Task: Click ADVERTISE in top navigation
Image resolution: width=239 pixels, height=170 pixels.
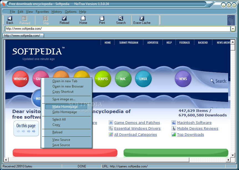Action: [153, 42]
